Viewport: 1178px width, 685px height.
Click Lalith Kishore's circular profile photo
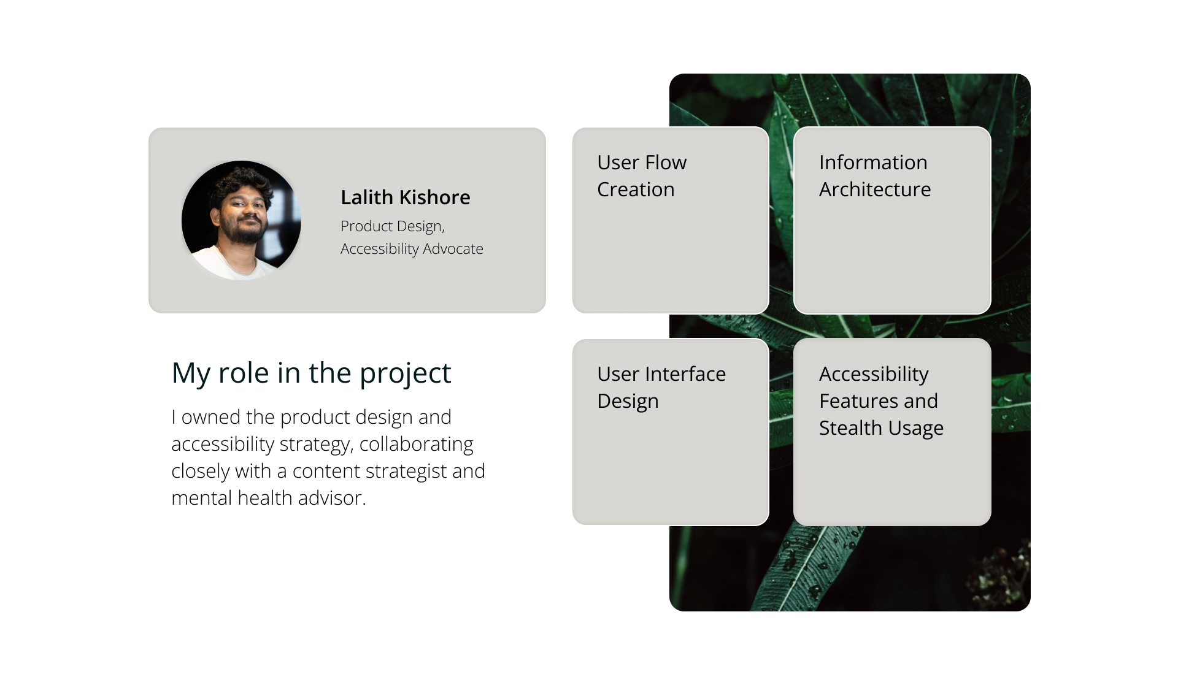click(241, 220)
